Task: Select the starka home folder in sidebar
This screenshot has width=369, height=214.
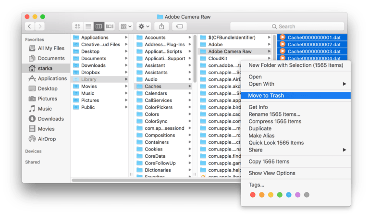Action: point(46,68)
